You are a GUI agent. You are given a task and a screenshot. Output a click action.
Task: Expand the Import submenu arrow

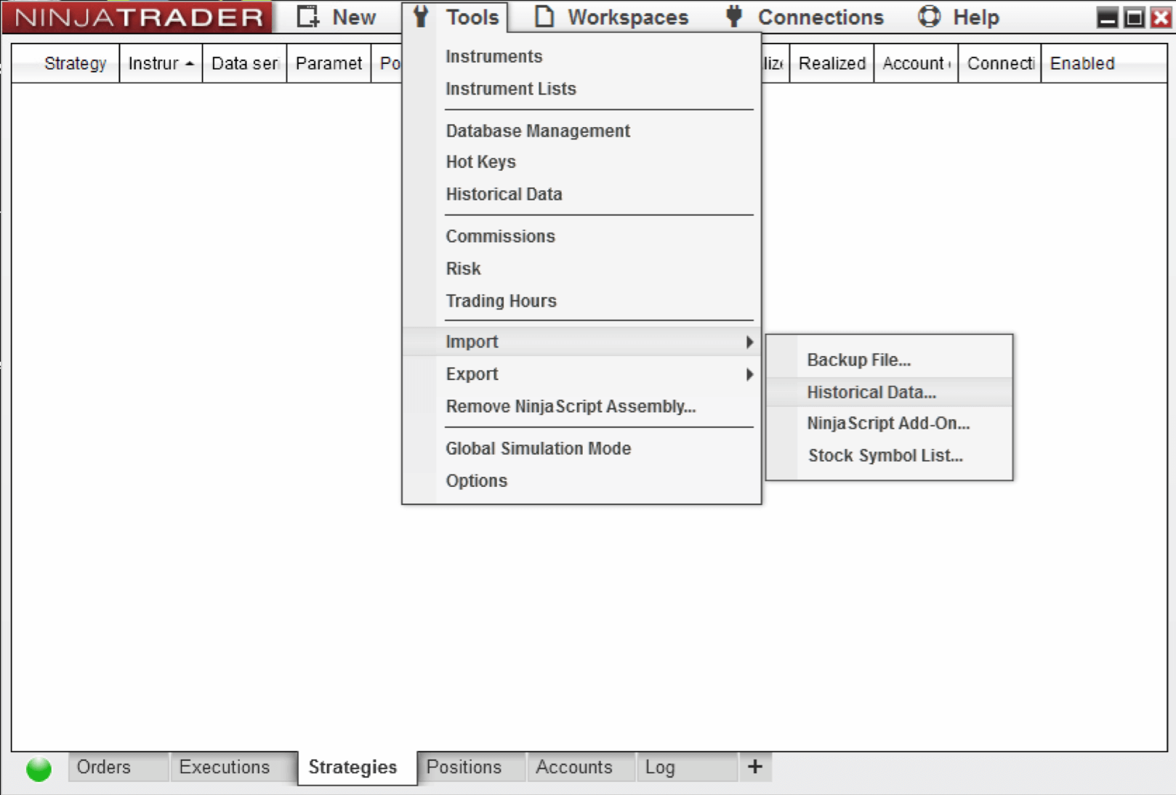coord(749,342)
